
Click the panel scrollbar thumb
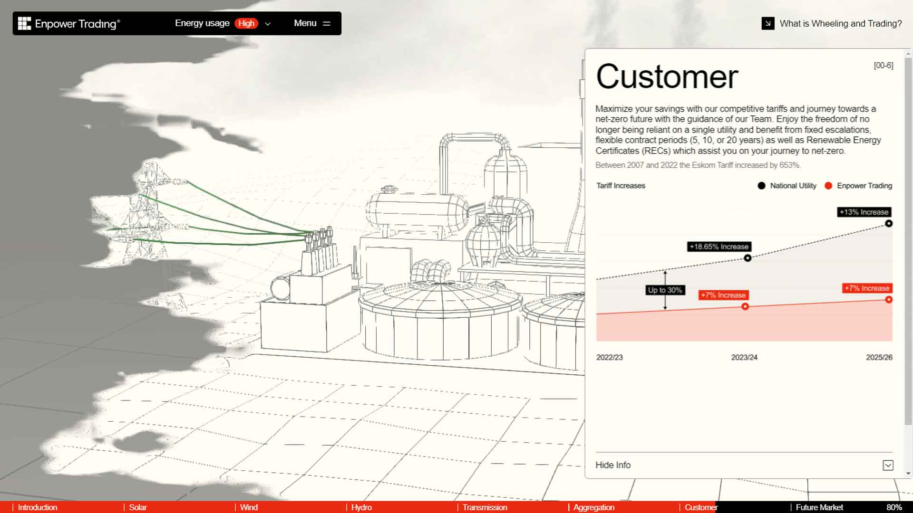908,241
